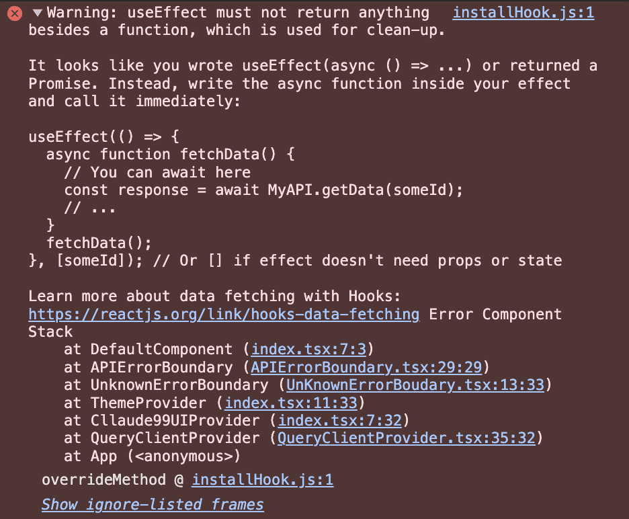
Task: Click the "const response = await MyAPI.getData" line
Action: click(x=263, y=190)
